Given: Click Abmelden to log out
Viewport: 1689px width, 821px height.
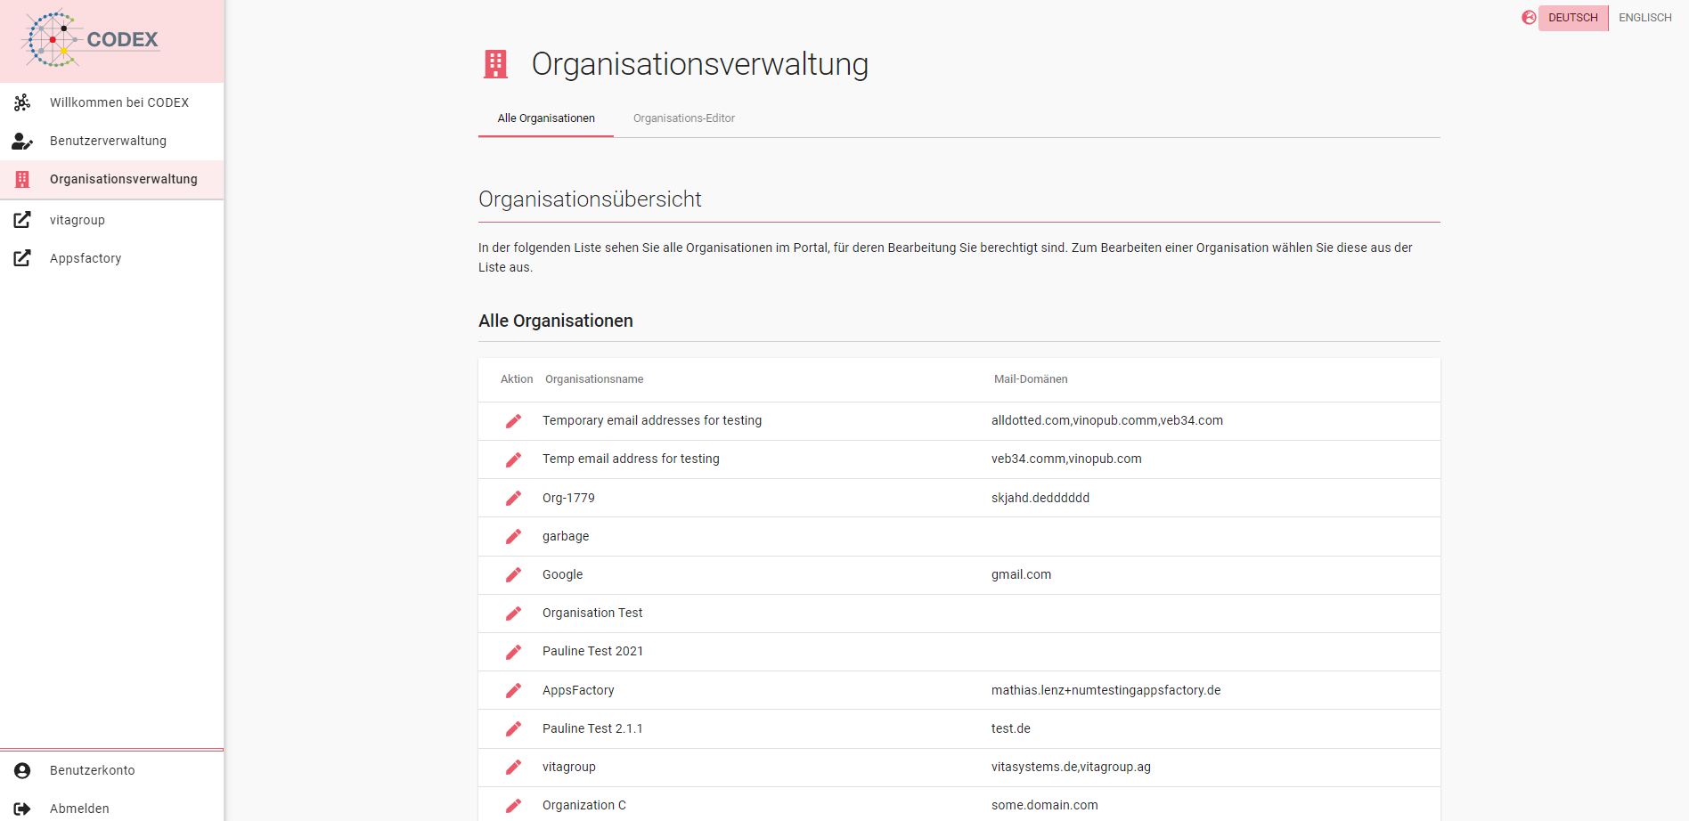Looking at the screenshot, I should click(112, 808).
